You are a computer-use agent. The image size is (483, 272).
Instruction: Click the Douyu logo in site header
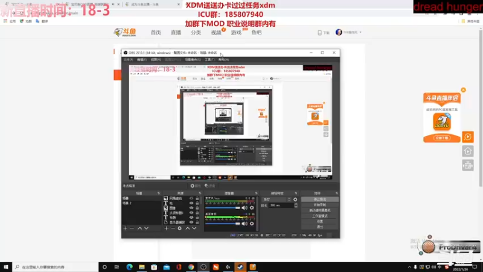tap(125, 32)
